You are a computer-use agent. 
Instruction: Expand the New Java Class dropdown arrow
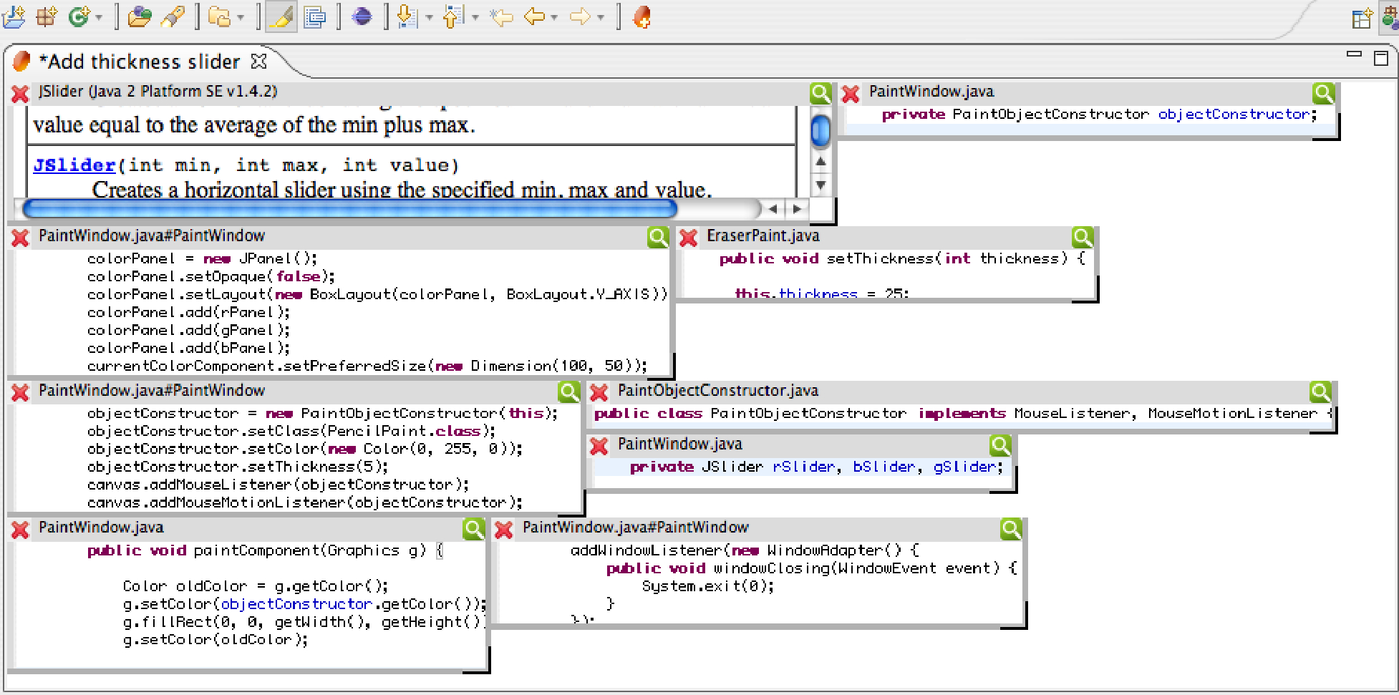[x=99, y=17]
